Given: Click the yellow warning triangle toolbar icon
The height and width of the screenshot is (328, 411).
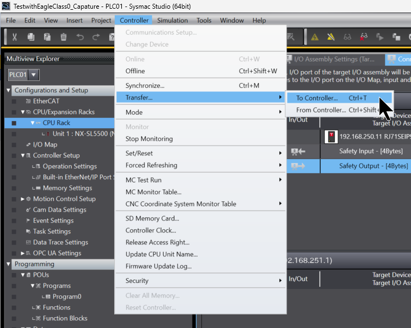Looking at the screenshot, I should [315, 37].
